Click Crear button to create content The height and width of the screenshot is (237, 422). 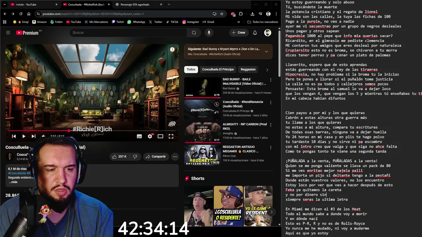tap(238, 33)
